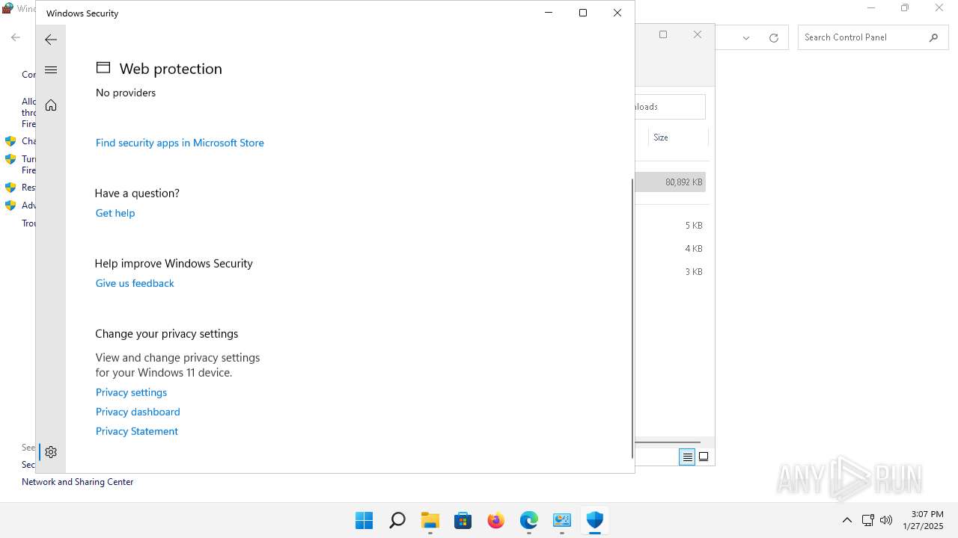Open Microsoft Store from the taskbar
The height and width of the screenshot is (538, 958).
[x=463, y=520]
